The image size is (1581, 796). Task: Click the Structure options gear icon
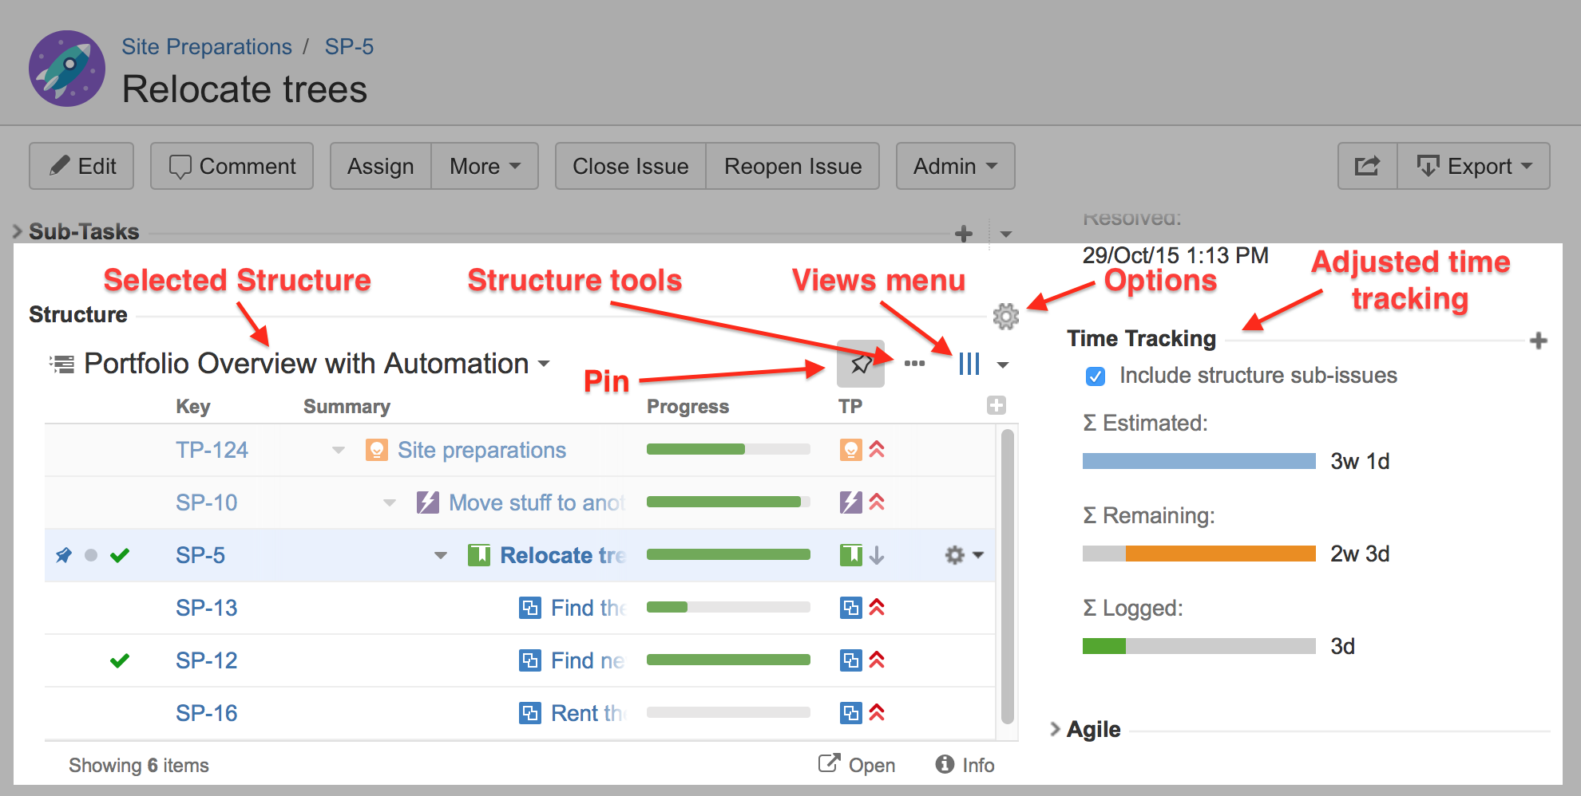[1005, 317]
